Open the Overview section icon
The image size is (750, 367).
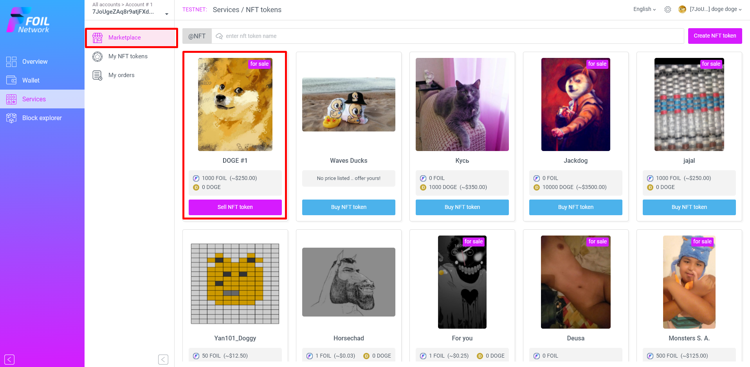(11, 61)
